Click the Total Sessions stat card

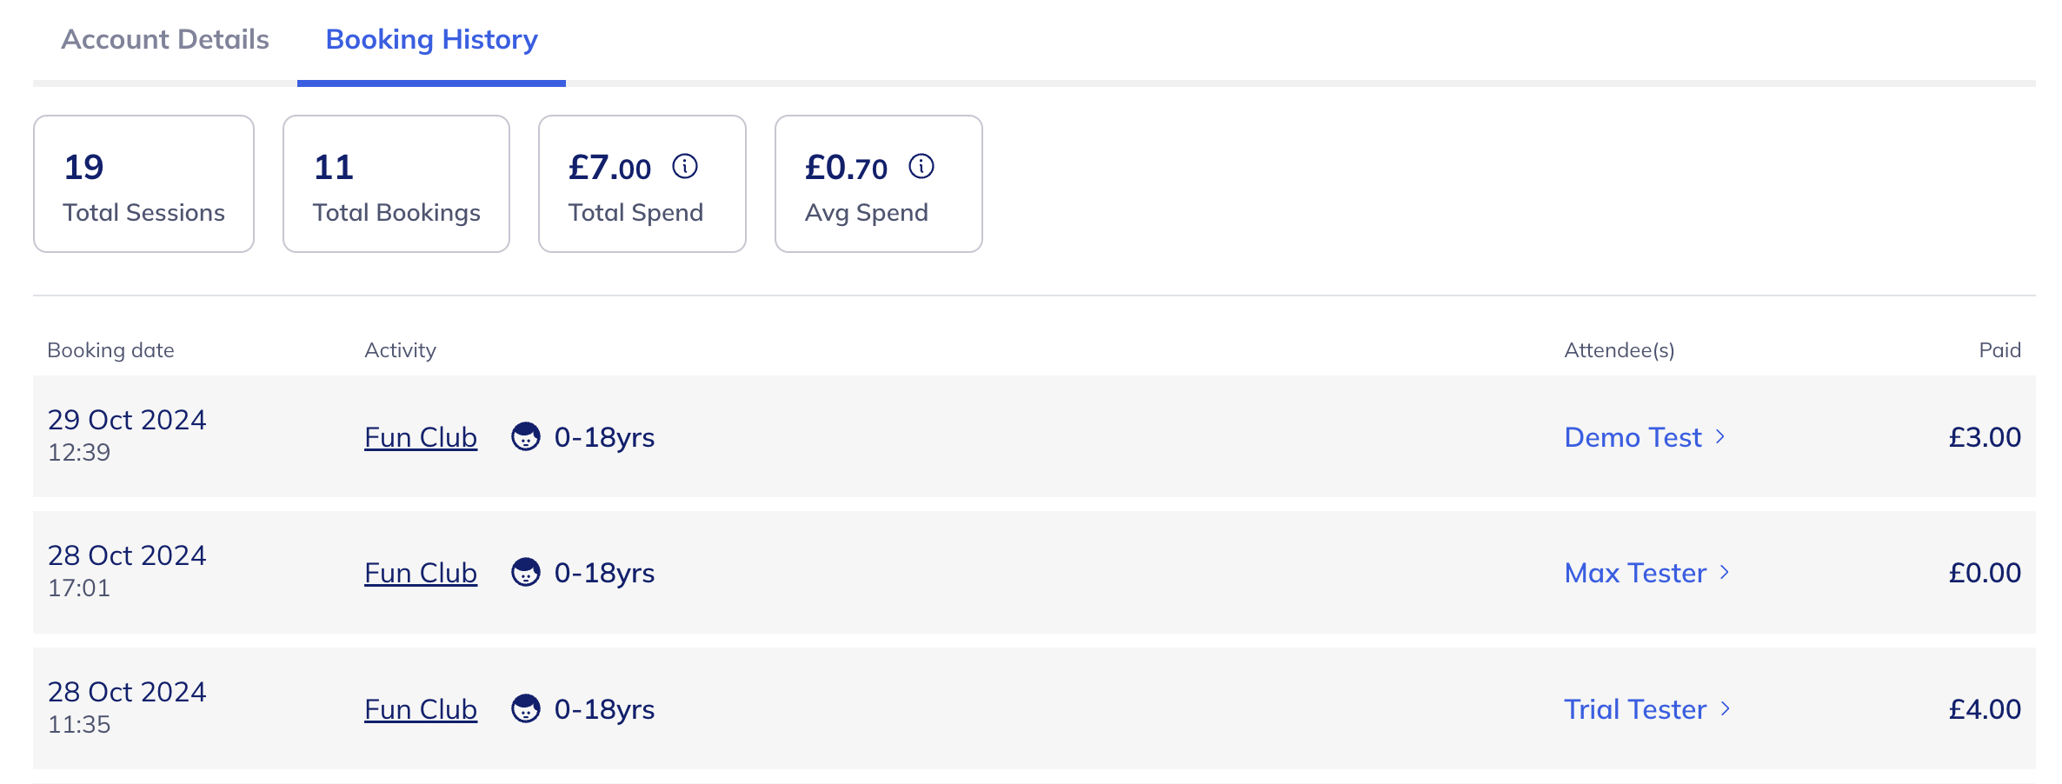[143, 184]
